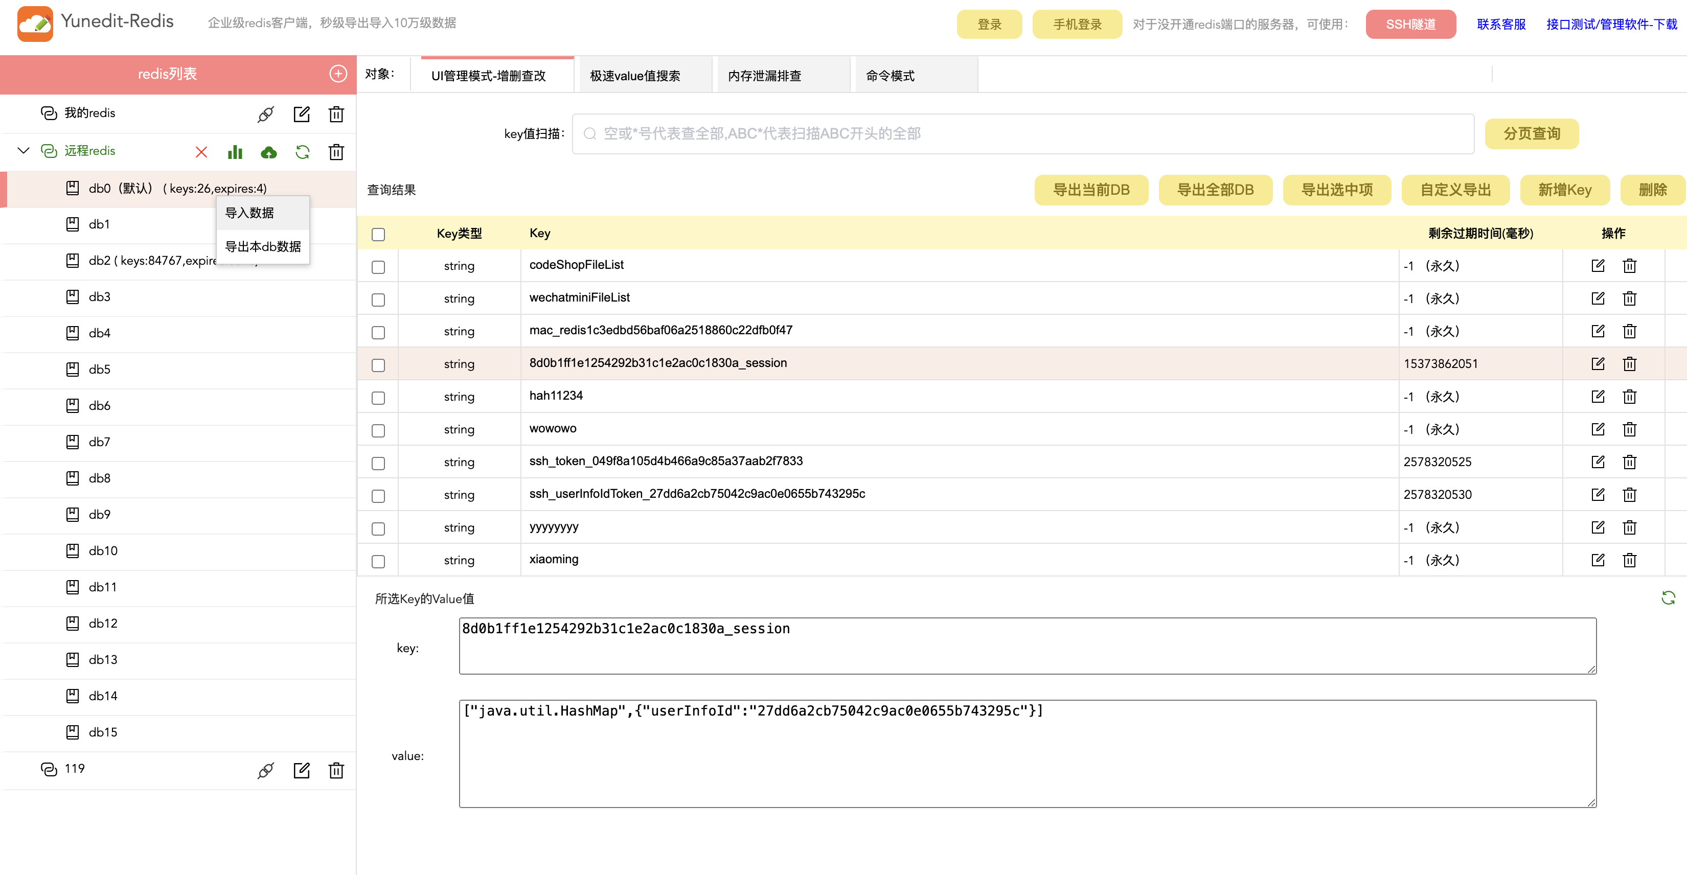Select the wowowo row checkbox
This screenshot has height=875, width=1687.
pyautogui.click(x=378, y=430)
